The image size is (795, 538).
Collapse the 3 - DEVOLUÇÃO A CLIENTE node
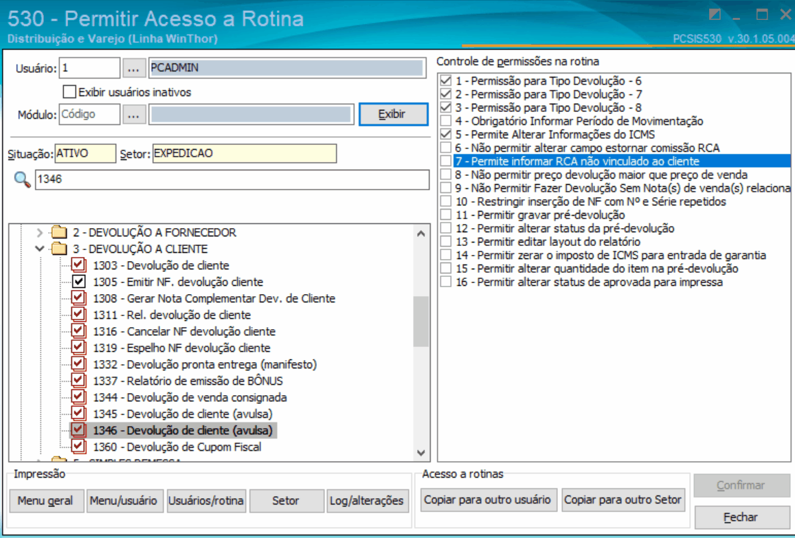pyautogui.click(x=40, y=249)
